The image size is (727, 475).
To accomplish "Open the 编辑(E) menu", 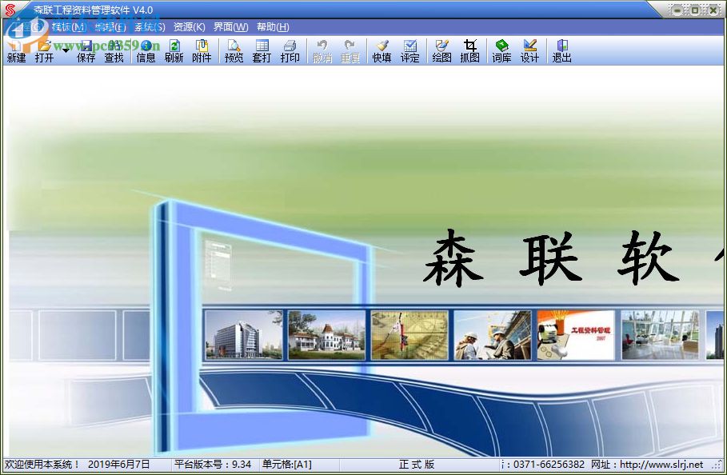I will [110, 27].
